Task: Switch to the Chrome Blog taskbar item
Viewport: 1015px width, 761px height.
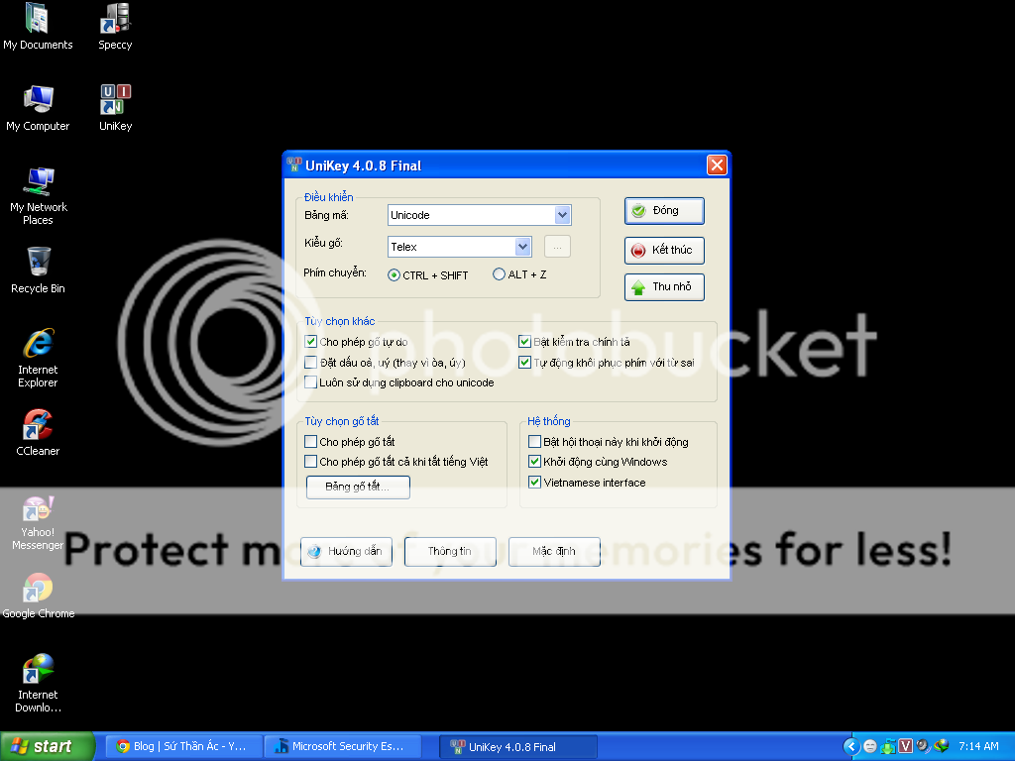Action: click(x=183, y=746)
